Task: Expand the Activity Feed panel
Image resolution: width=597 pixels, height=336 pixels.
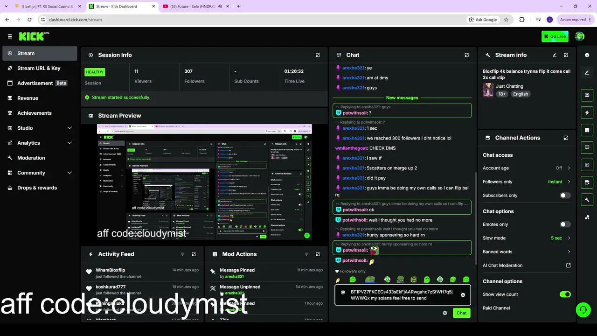Action: coord(194,254)
